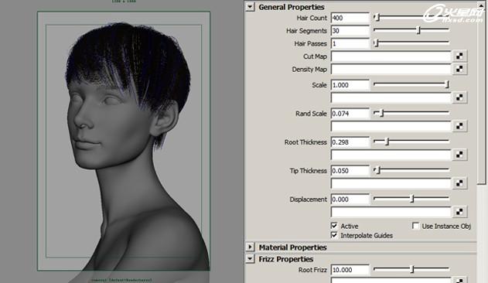Screen dimensions: 488x283
Task: Click the Root Frizz value field
Action: coord(350,270)
